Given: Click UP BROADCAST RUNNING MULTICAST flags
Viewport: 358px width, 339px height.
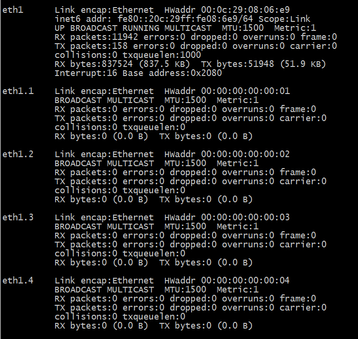Looking at the screenshot, I should pos(133,28).
